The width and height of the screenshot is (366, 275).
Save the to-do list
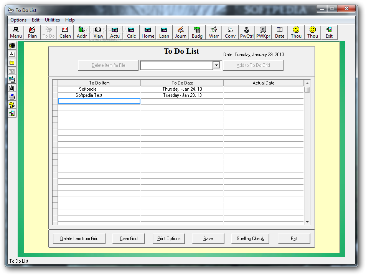tap(208, 239)
